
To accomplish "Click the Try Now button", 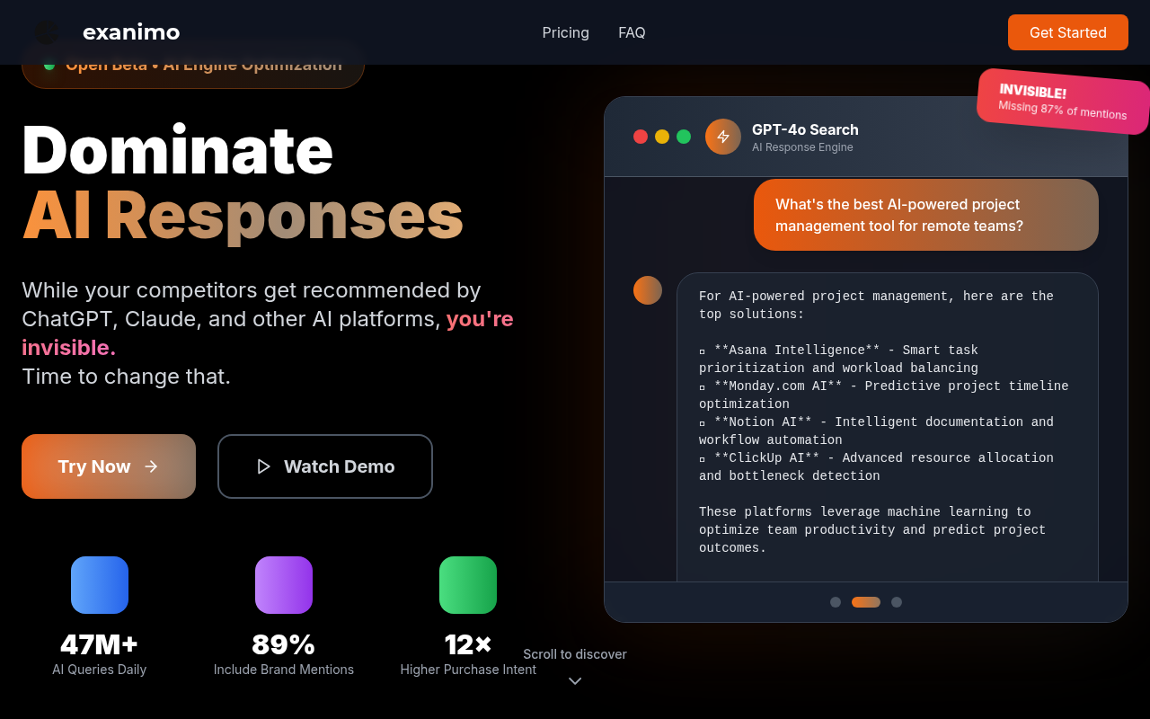I will (109, 466).
